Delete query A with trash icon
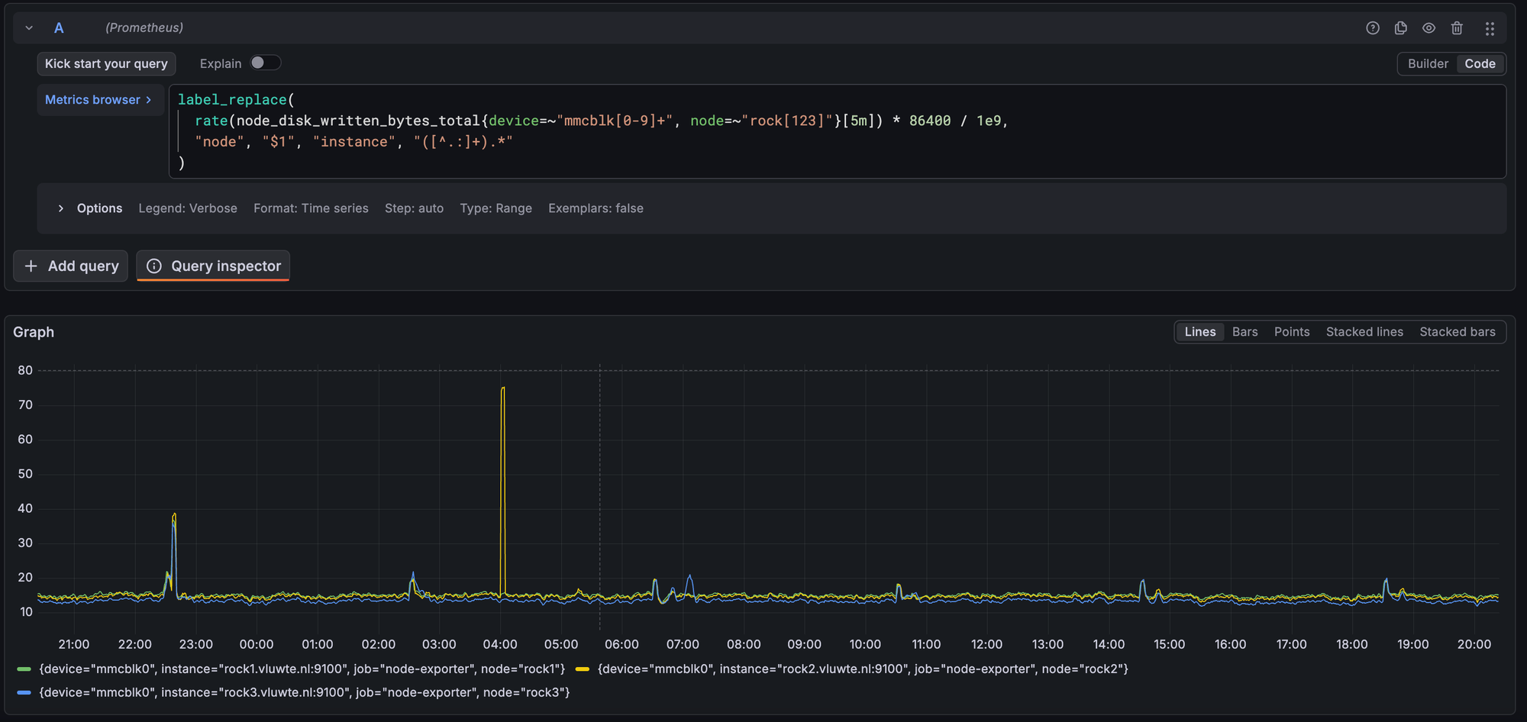The width and height of the screenshot is (1527, 722). (x=1457, y=28)
